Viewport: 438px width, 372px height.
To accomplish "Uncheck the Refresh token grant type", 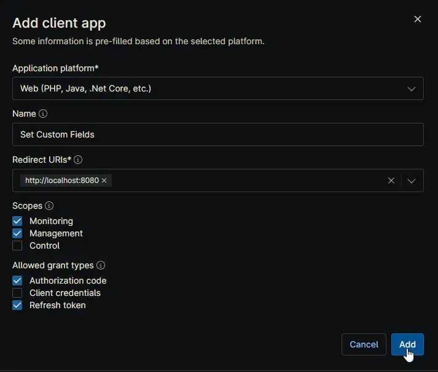I will [x=17, y=305].
